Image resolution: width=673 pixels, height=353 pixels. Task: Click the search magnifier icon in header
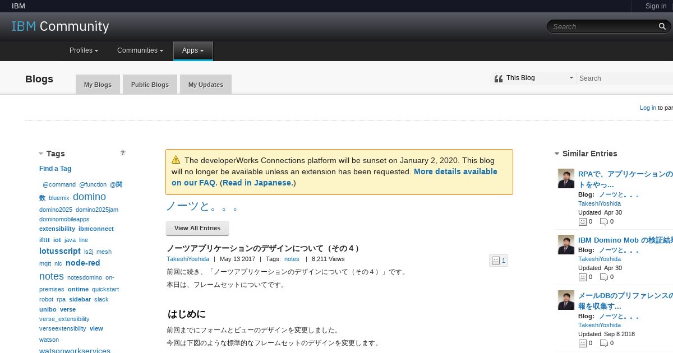click(x=662, y=26)
